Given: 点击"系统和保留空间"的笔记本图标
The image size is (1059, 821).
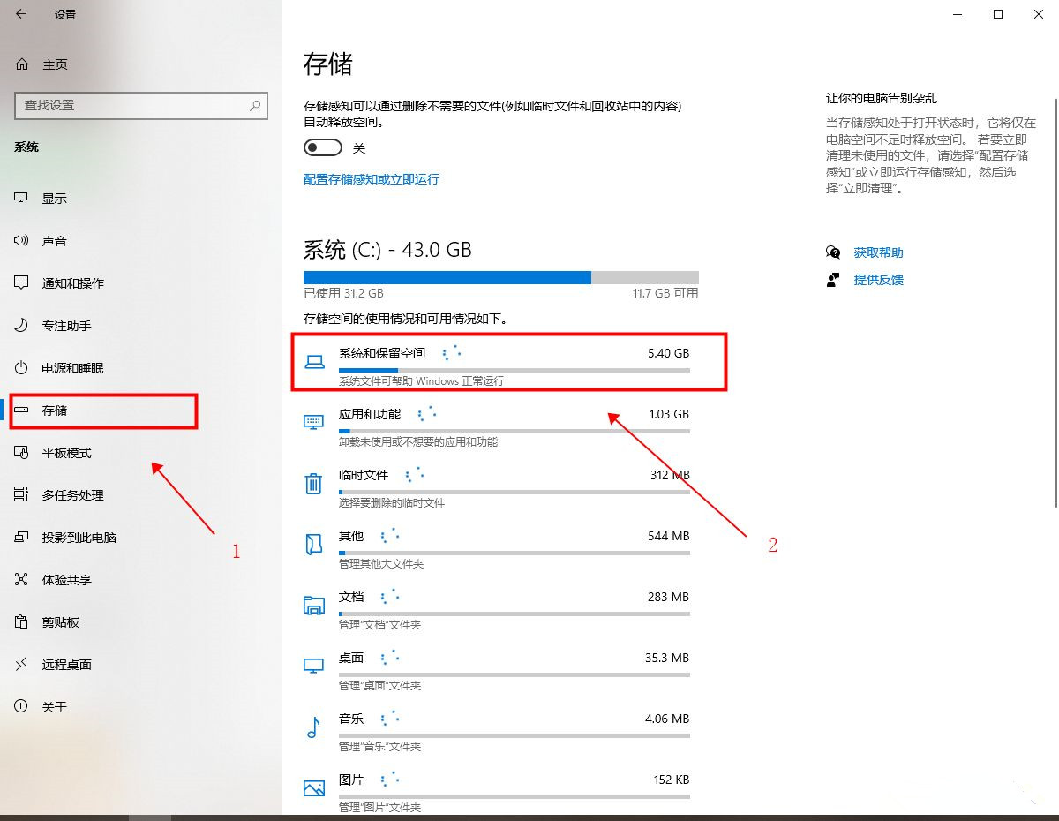Looking at the screenshot, I should [x=313, y=360].
